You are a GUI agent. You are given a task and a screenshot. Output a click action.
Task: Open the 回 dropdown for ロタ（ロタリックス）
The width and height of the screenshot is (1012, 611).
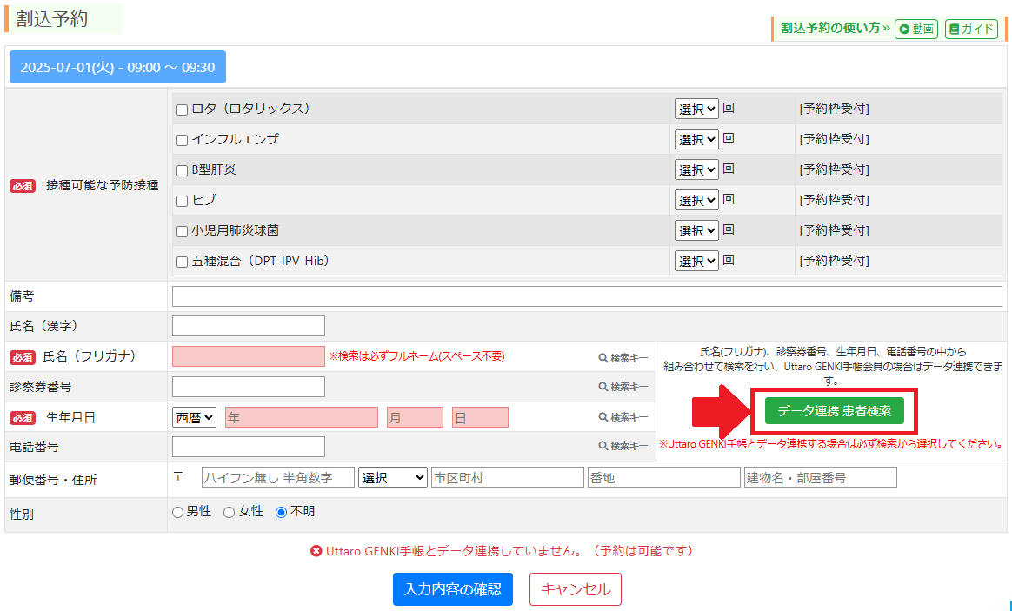pyautogui.click(x=696, y=109)
